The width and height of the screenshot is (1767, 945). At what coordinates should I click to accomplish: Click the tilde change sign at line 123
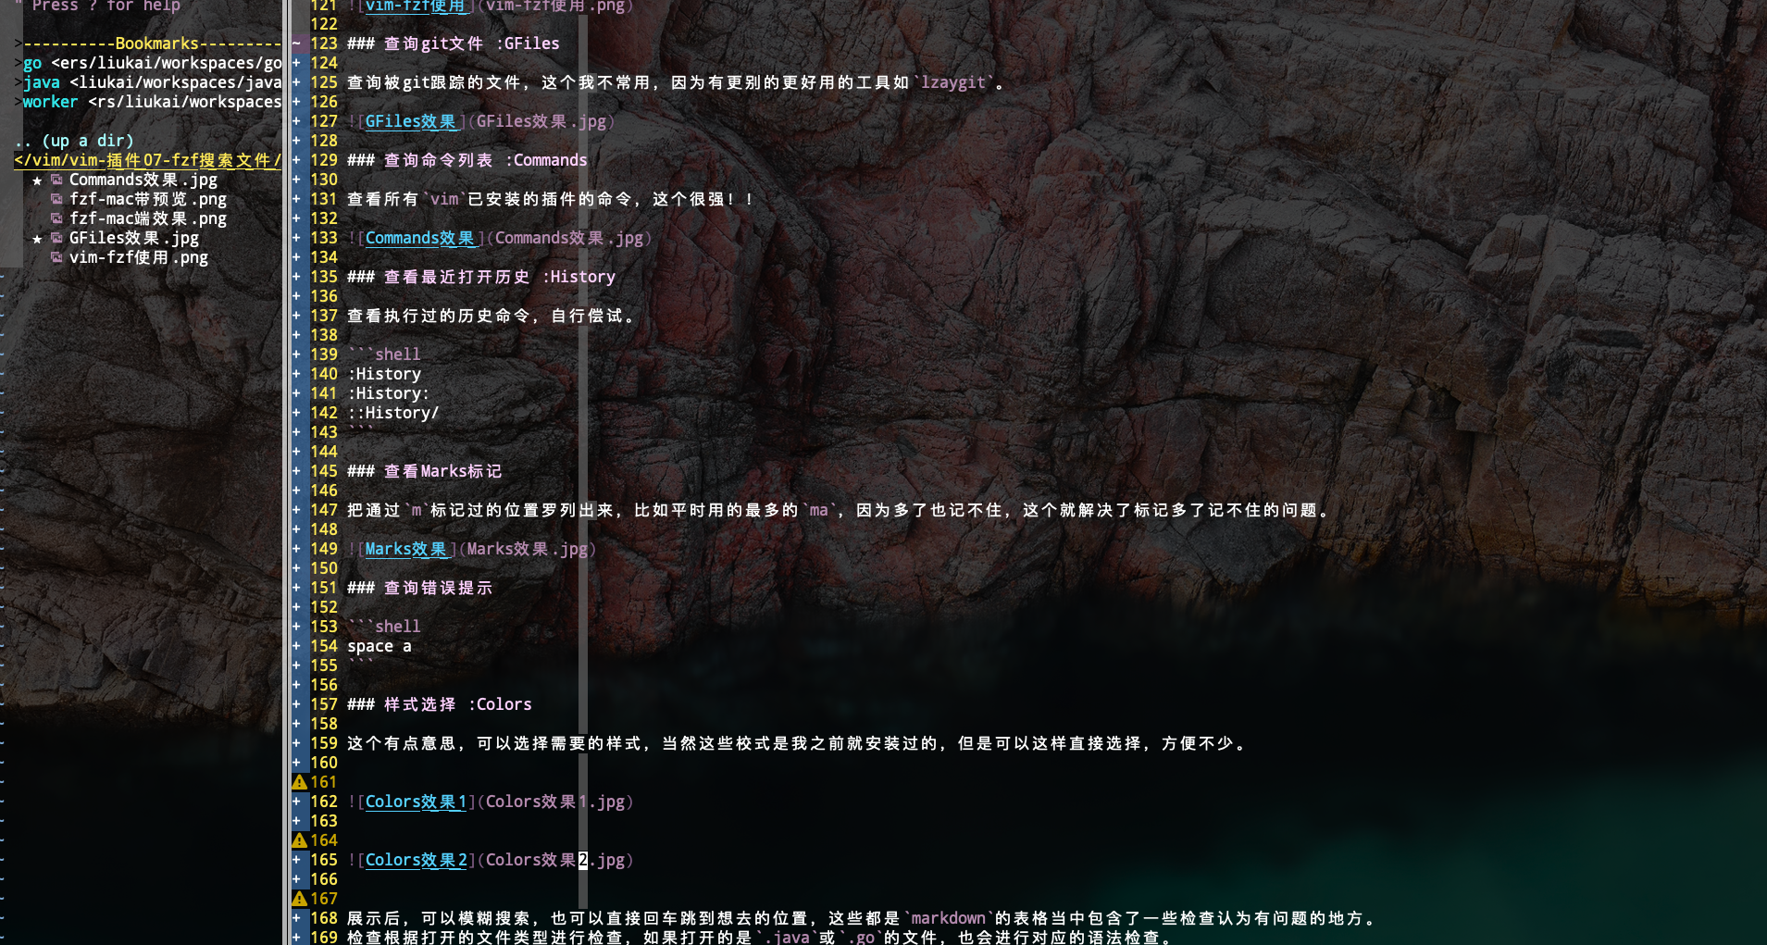(296, 44)
